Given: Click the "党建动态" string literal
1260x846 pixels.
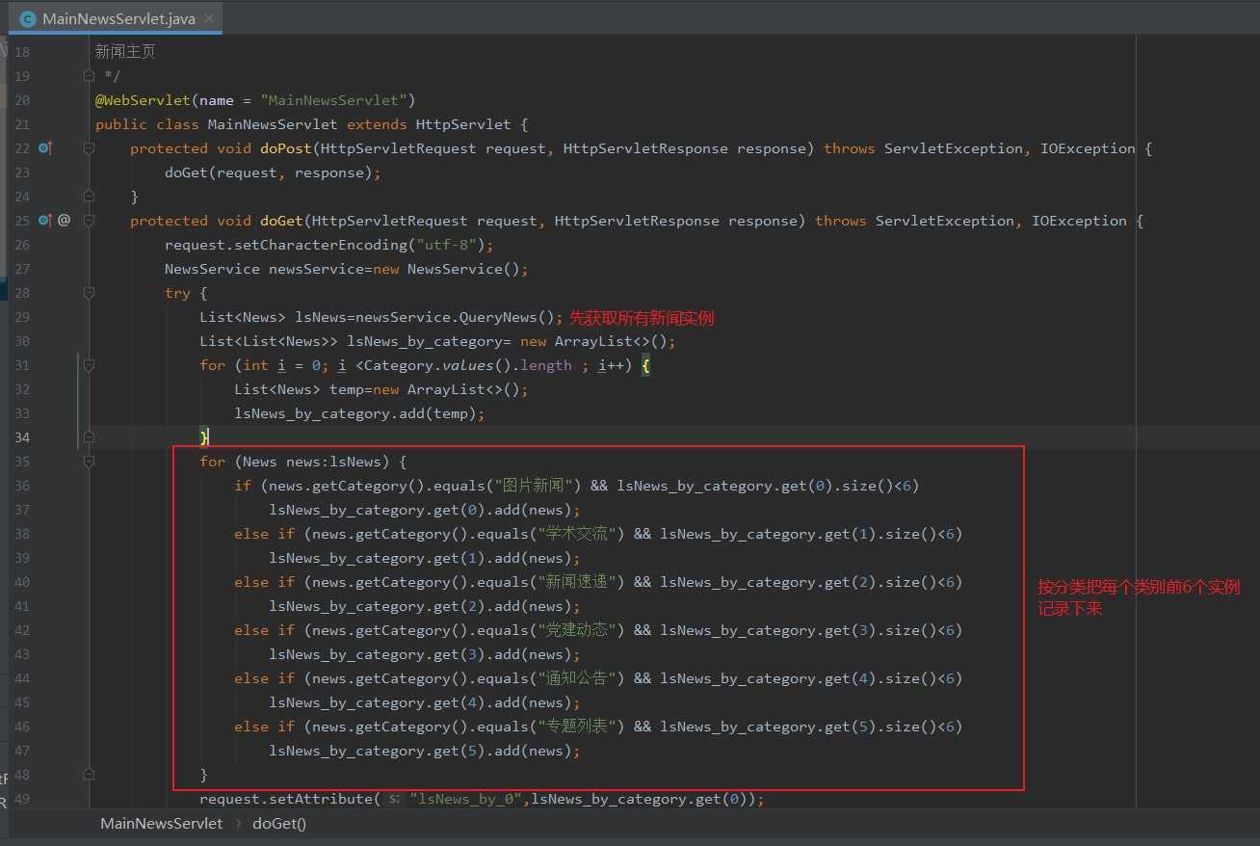Looking at the screenshot, I should point(581,630).
